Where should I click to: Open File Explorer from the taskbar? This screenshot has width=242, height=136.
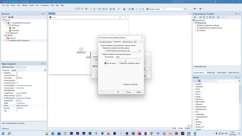coord(47,133)
